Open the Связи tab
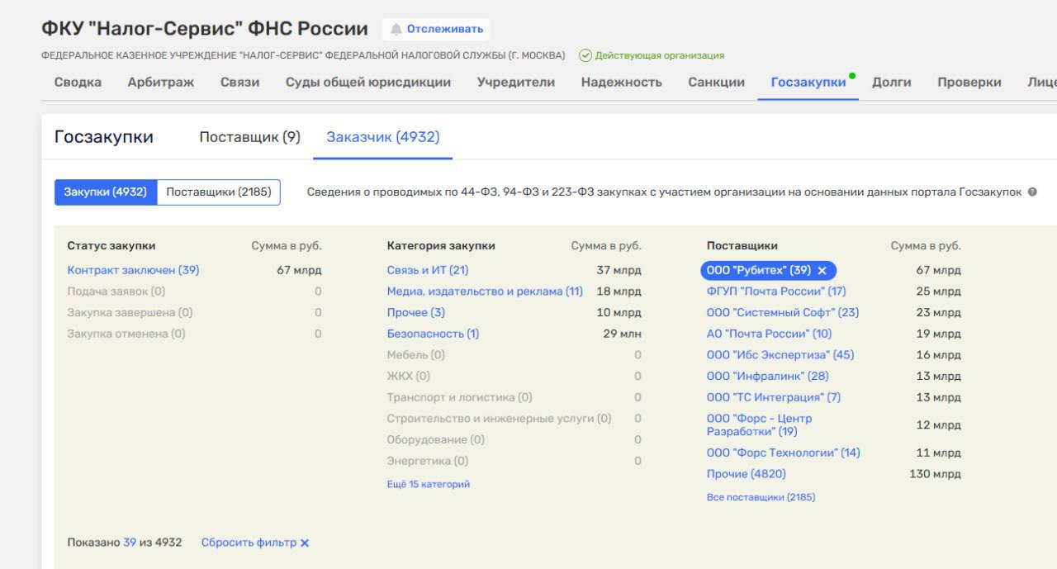 [239, 82]
